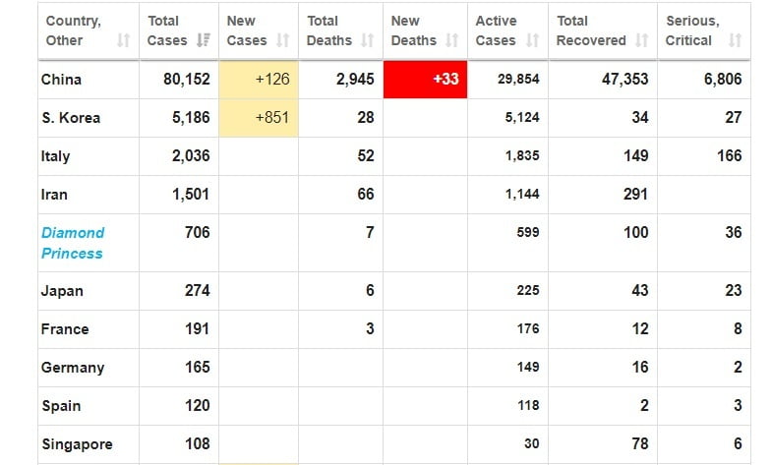Click the 'Country, Other' header text
Screen dimensions: 772x465
(x=74, y=30)
